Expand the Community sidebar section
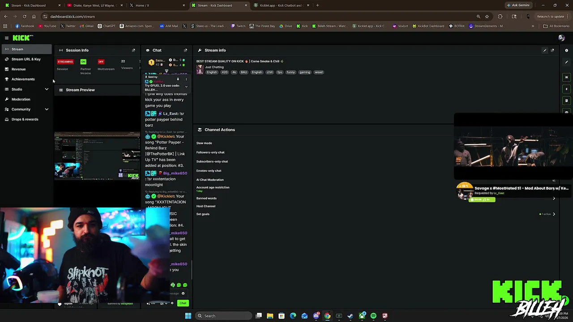This screenshot has width=573, height=322. tap(47, 109)
